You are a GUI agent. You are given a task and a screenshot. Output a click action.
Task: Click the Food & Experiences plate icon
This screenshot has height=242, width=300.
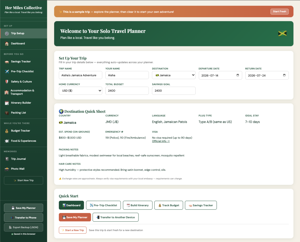[7, 141]
